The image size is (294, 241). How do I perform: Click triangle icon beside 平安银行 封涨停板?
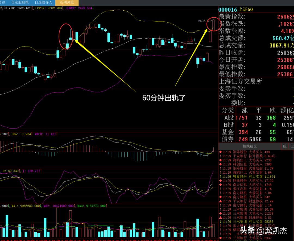[x=220, y=201]
